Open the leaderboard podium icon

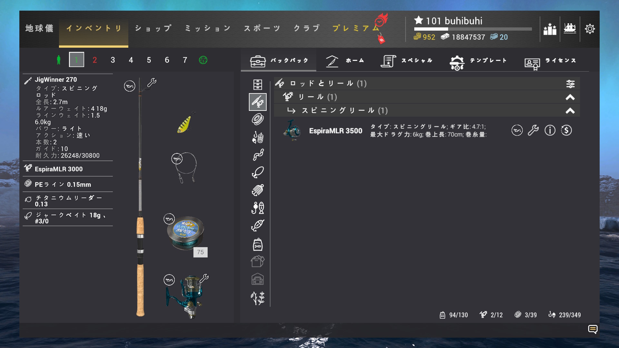[550, 29]
